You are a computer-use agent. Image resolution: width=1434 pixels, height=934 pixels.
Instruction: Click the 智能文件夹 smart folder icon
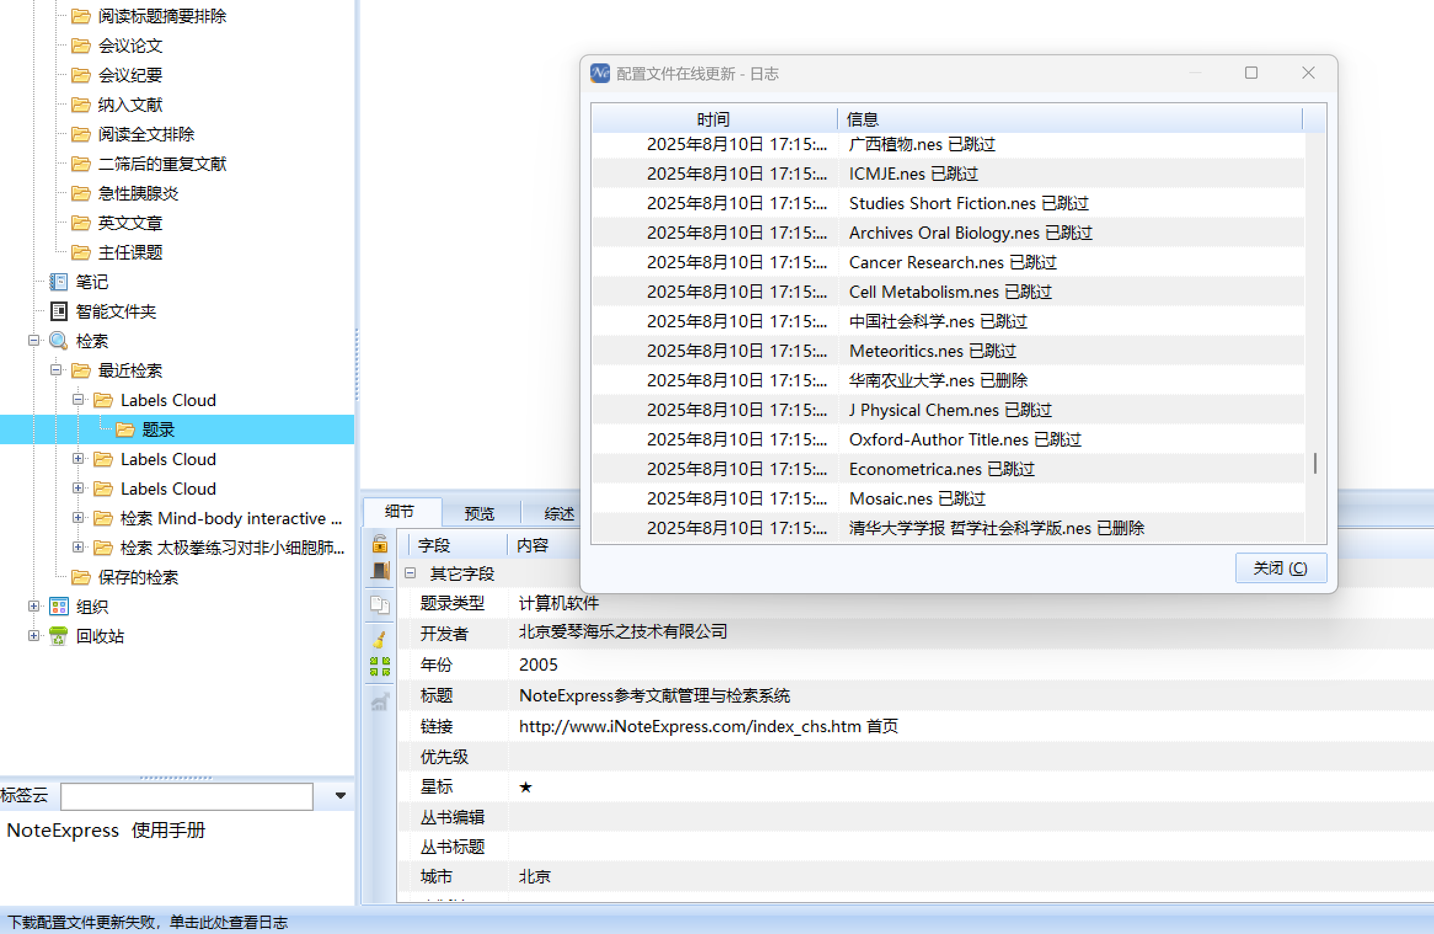tap(58, 311)
